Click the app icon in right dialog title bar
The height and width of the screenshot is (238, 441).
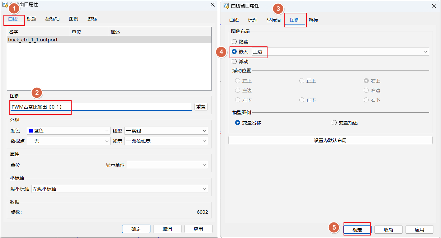tap(226, 6)
